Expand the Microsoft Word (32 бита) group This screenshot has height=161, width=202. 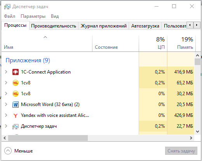[x=6, y=104]
